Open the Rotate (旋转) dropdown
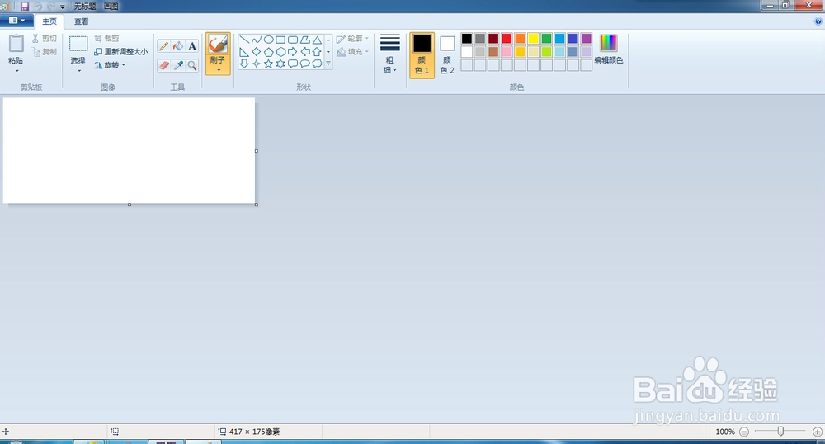Image resolution: width=825 pixels, height=444 pixels. point(111,65)
